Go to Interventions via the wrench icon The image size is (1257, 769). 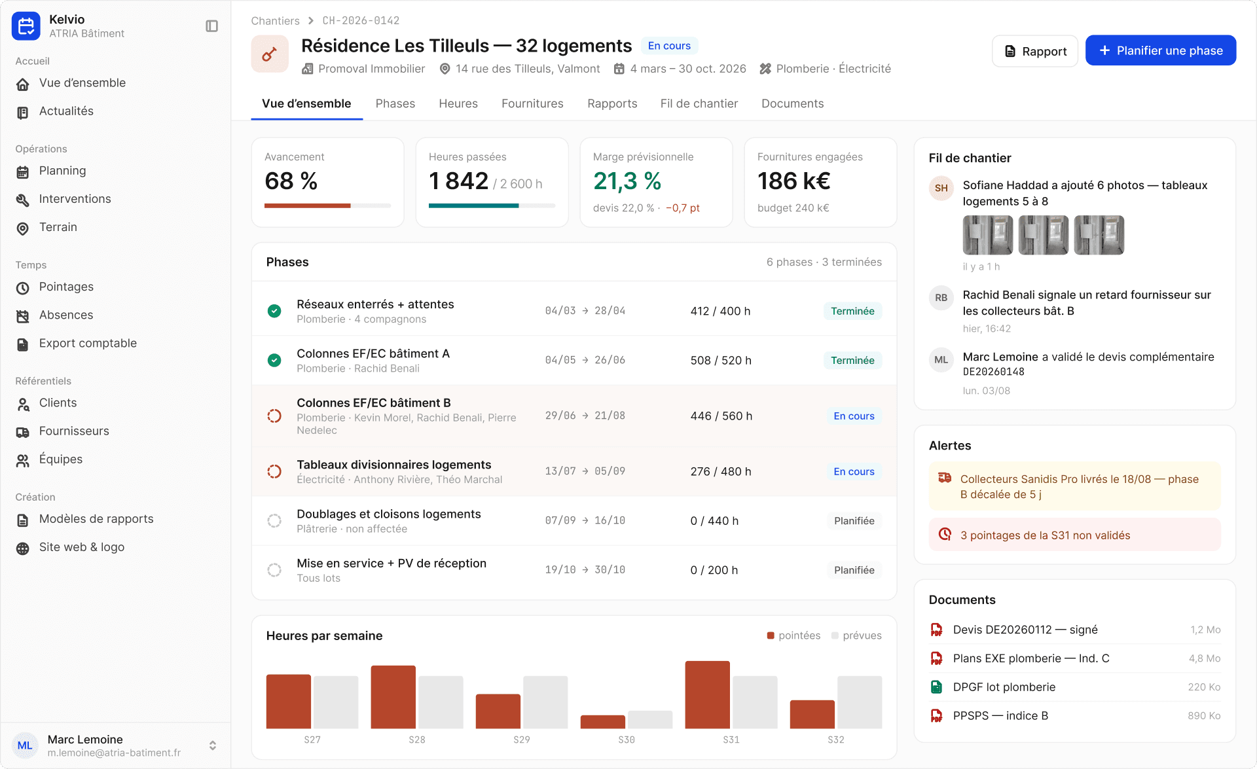click(x=23, y=200)
